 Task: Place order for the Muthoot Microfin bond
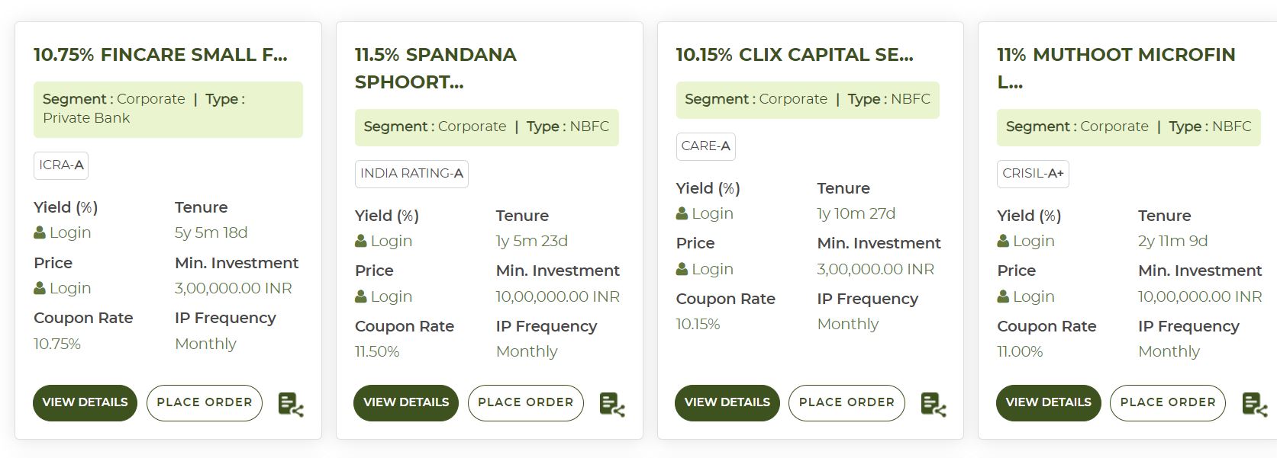click(1168, 402)
